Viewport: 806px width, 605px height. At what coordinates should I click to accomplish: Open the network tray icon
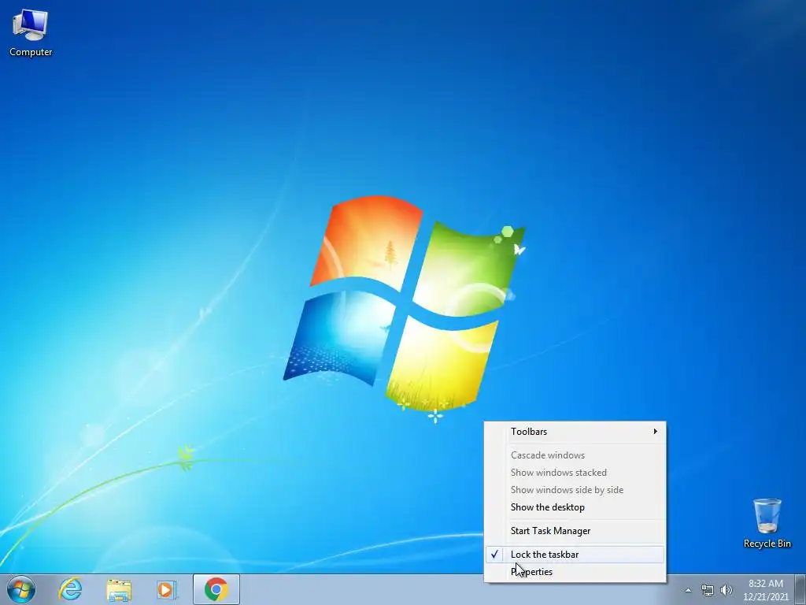[708, 590]
